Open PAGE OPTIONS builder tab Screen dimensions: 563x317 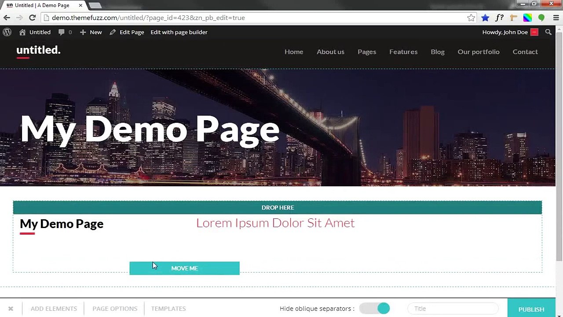(x=115, y=309)
